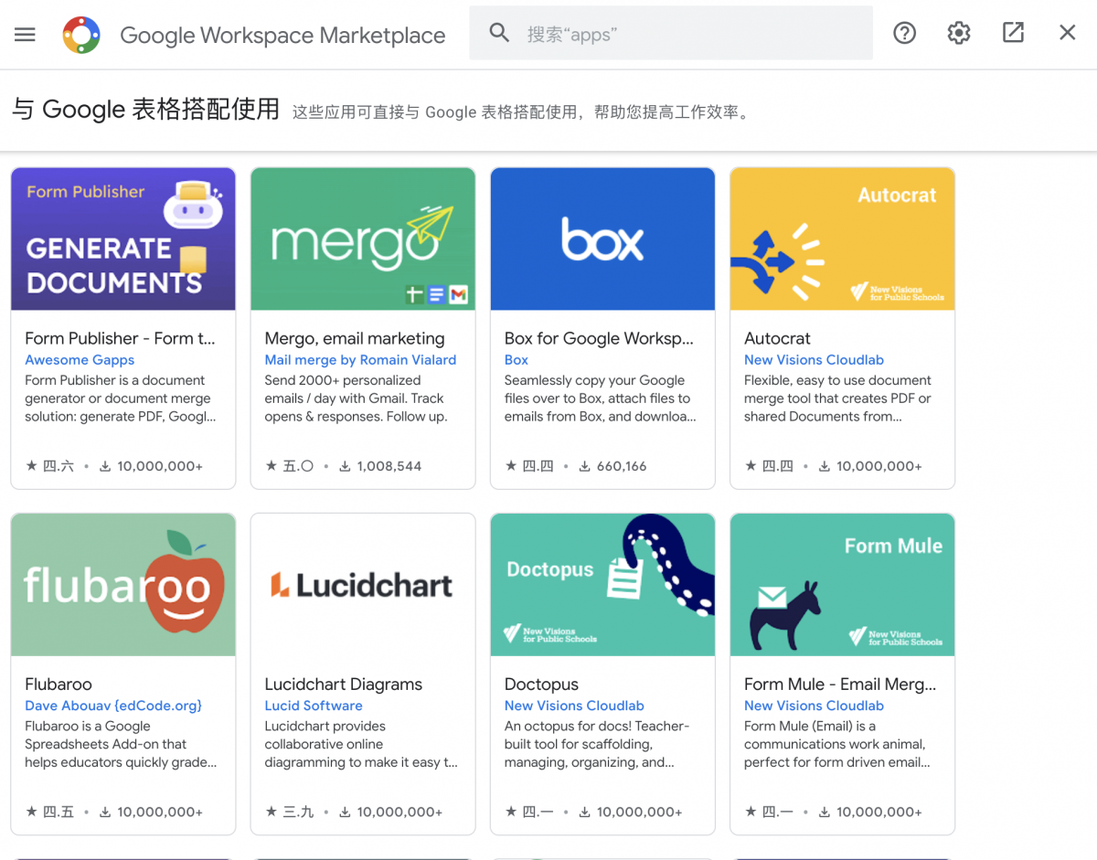The width and height of the screenshot is (1097, 860).
Task: Open Box for Google Worksp... title
Action: 599,338
